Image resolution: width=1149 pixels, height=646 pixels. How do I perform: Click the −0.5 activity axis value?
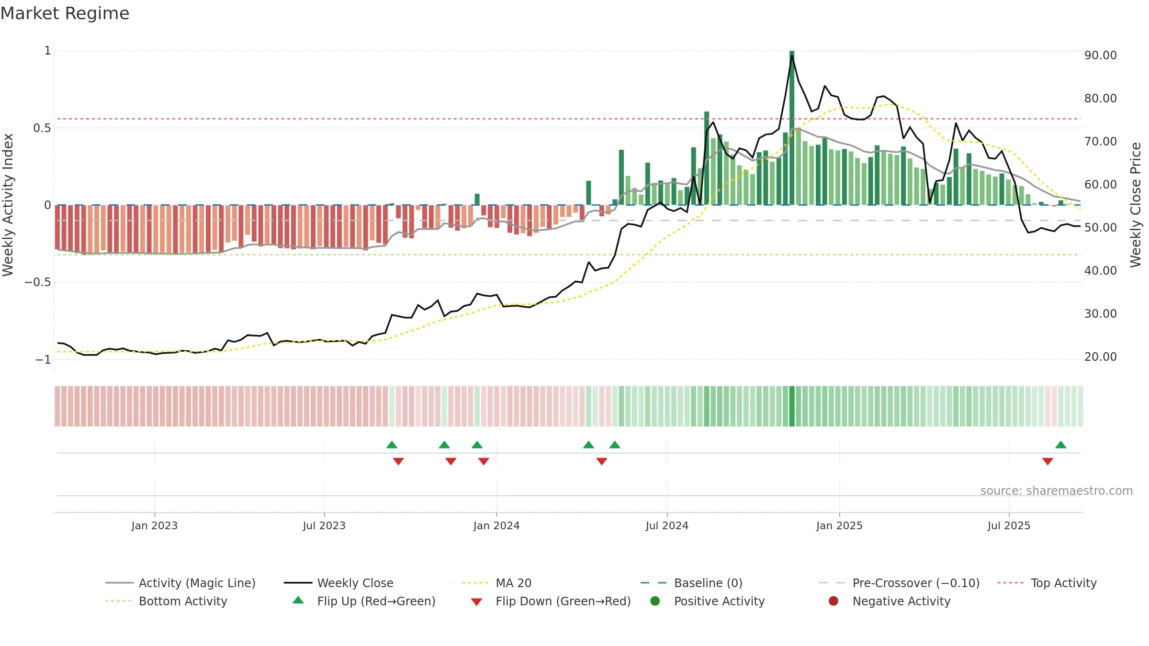[x=37, y=282]
